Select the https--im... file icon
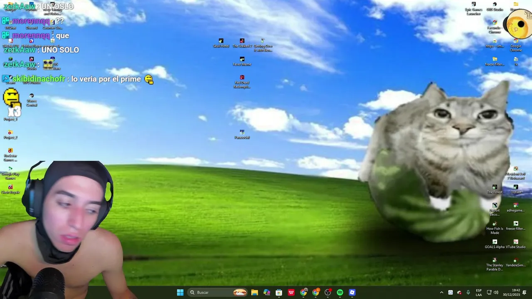The width and height of the screenshot is (532, 299). tap(495, 43)
